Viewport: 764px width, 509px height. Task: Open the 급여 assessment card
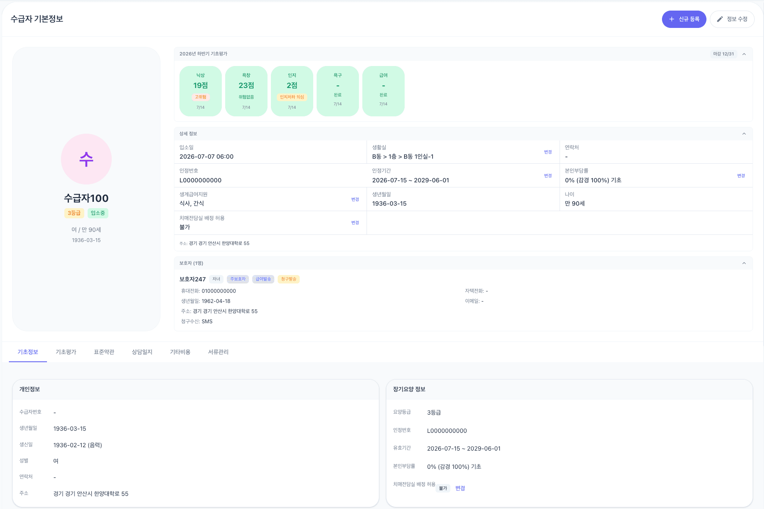383,91
